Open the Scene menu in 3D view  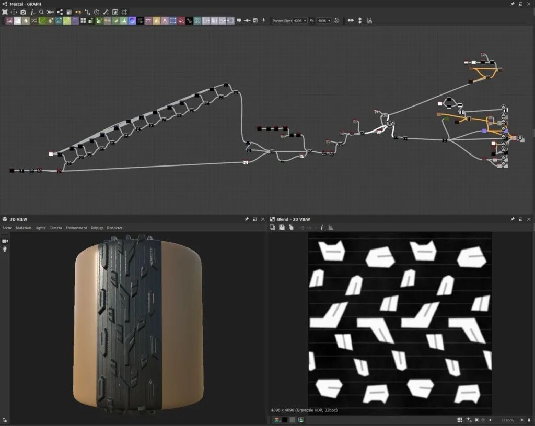(x=7, y=228)
